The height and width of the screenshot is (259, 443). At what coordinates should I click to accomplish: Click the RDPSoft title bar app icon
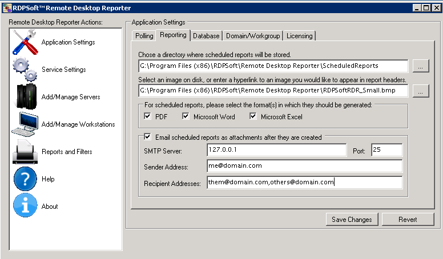coord(7,8)
